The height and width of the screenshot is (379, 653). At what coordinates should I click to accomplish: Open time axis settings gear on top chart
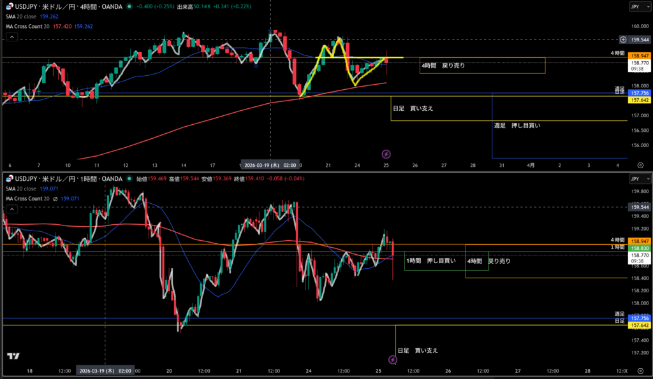[640, 164]
